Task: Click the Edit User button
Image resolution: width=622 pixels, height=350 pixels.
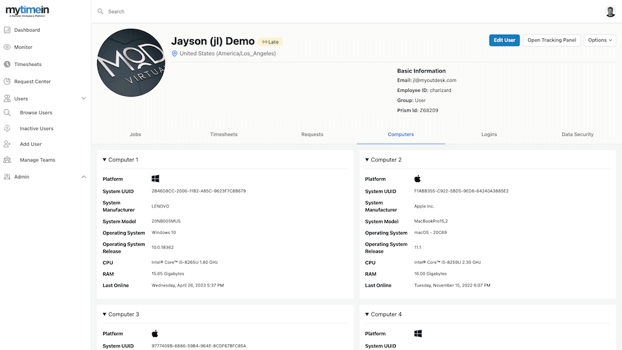Action: (x=504, y=40)
